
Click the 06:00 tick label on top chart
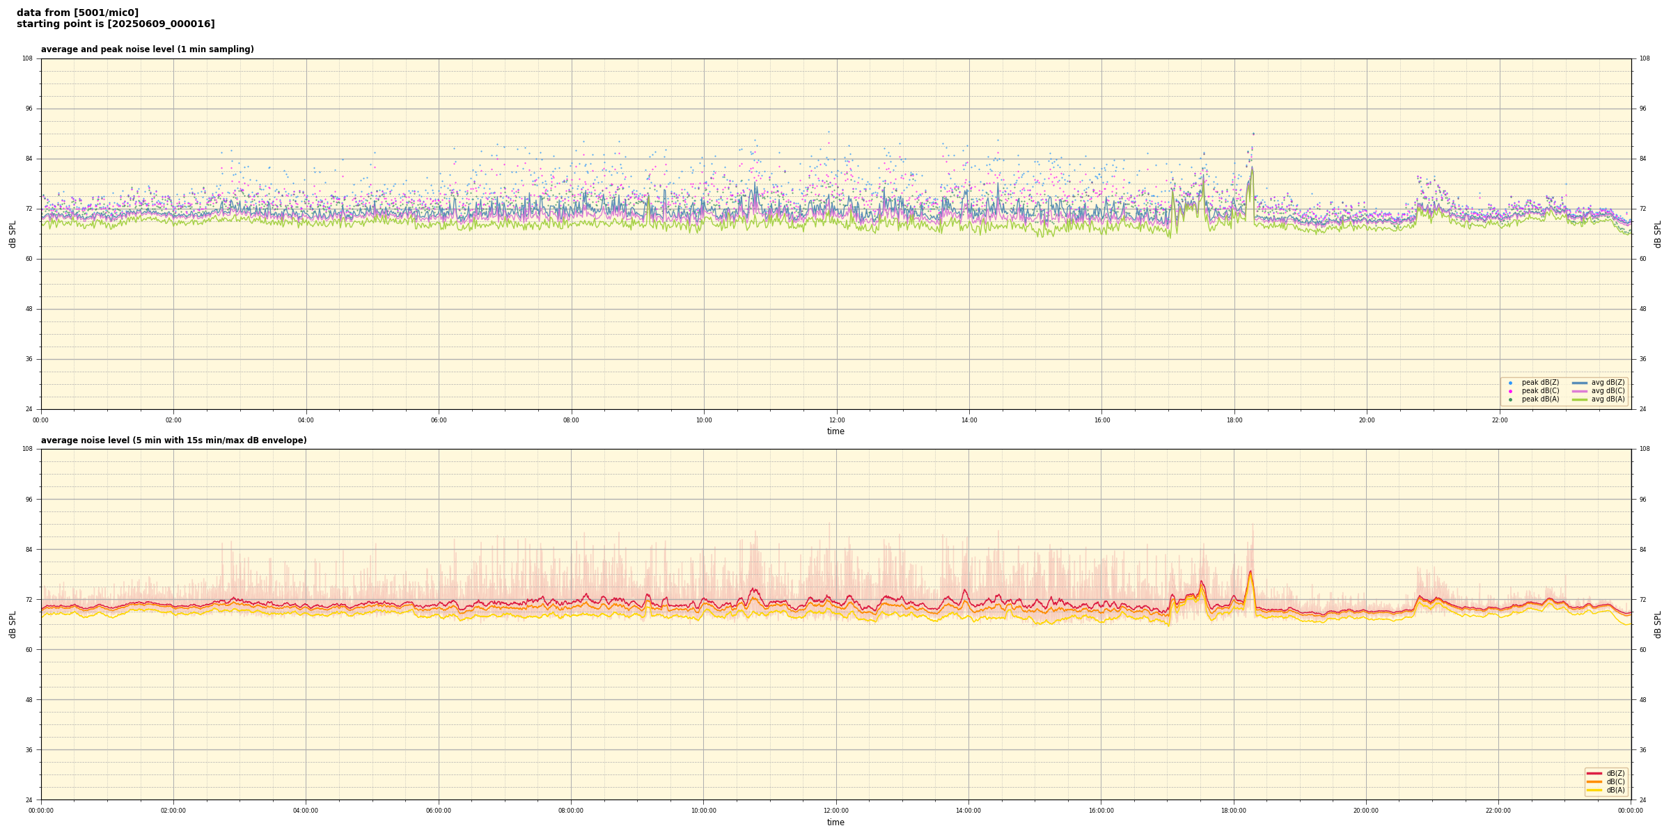pos(439,420)
